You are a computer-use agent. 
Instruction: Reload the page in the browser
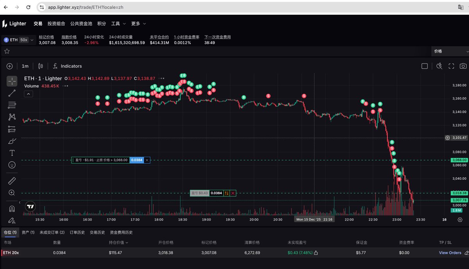click(29, 7)
